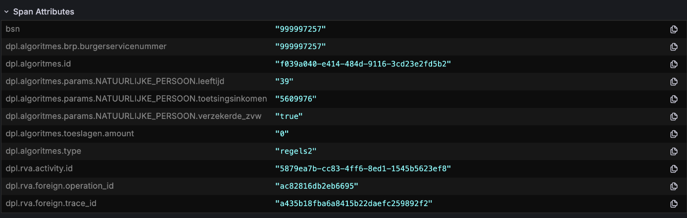Select the Span Attributes heading text

[x=44, y=11]
